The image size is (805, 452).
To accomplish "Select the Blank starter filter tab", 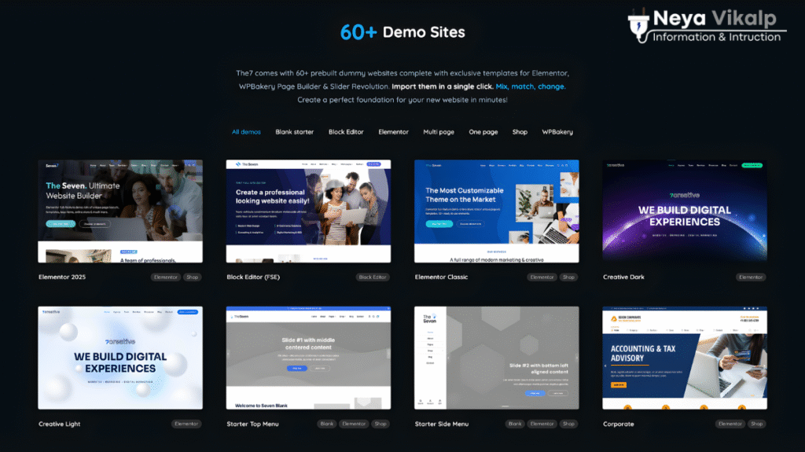I will 294,132.
